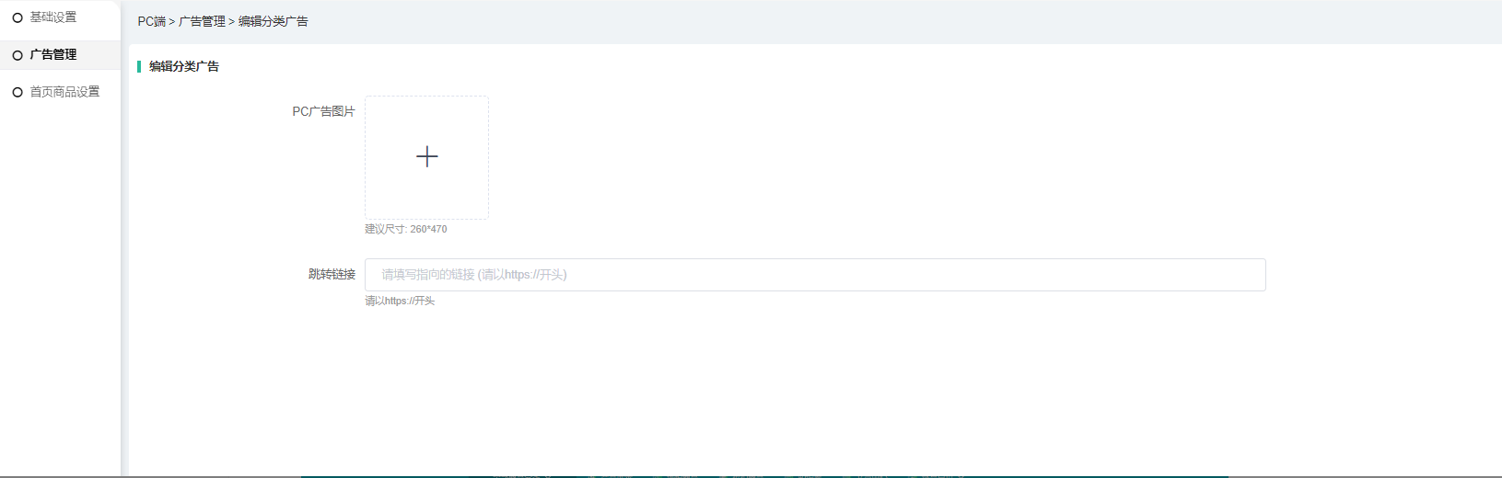Go to 首页商品设置 in the sidebar
1502x478 pixels.
pos(64,92)
